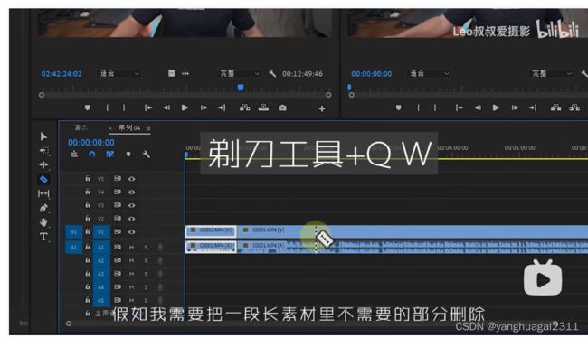Play the clip in Source monitor

tap(185, 108)
